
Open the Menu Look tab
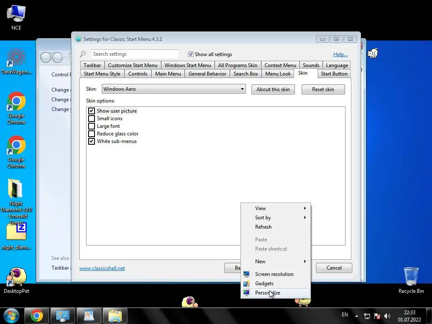[x=278, y=74]
